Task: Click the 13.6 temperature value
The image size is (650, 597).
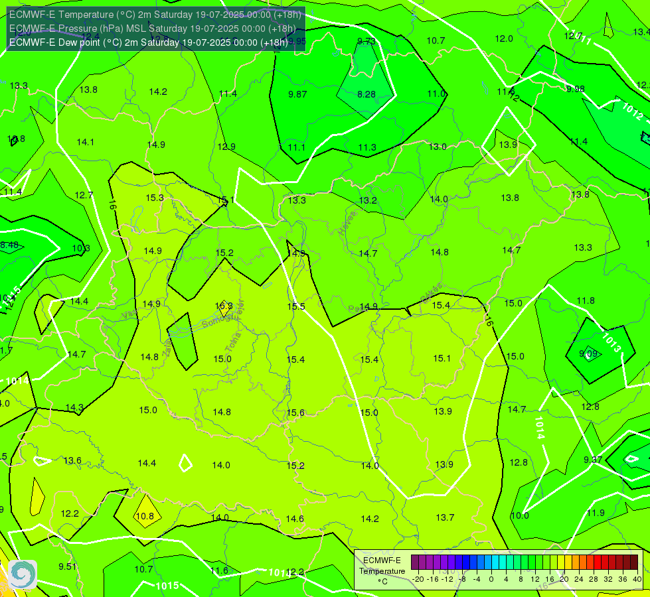Action: [72, 461]
